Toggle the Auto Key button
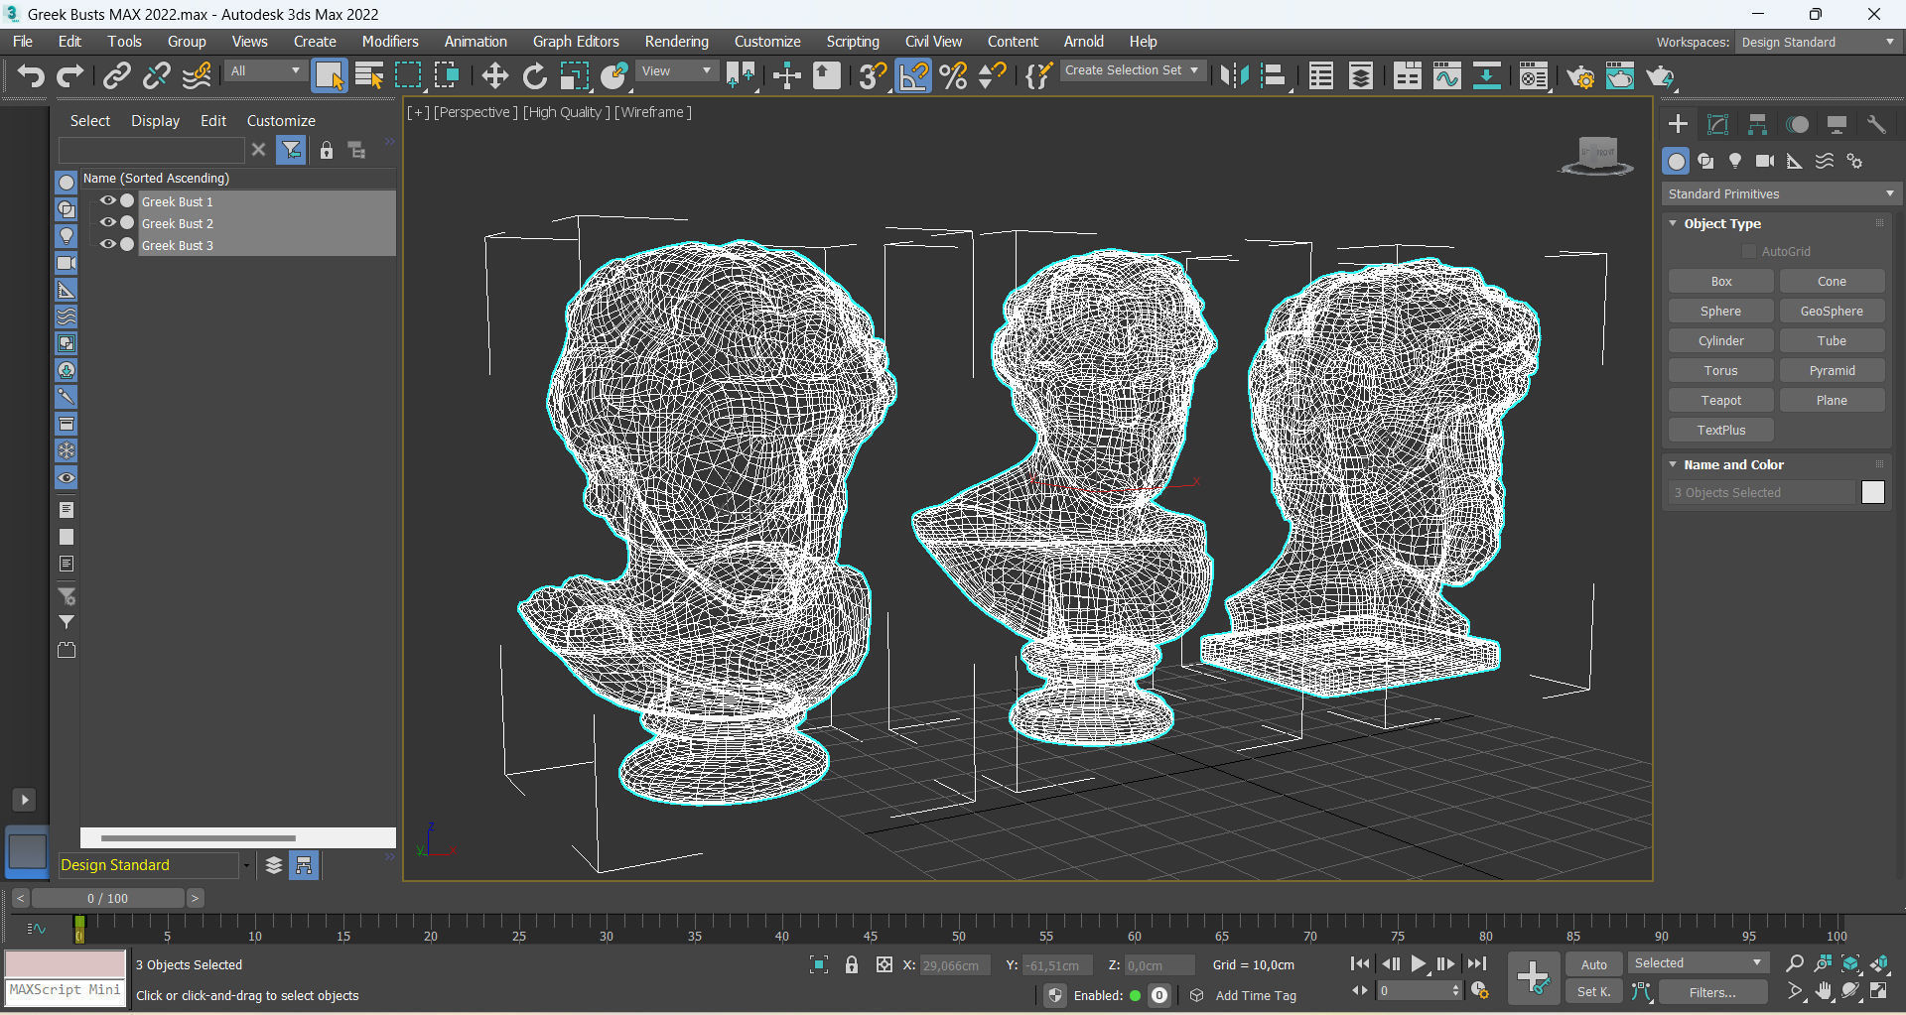The width and height of the screenshot is (1906, 1015). (x=1593, y=964)
